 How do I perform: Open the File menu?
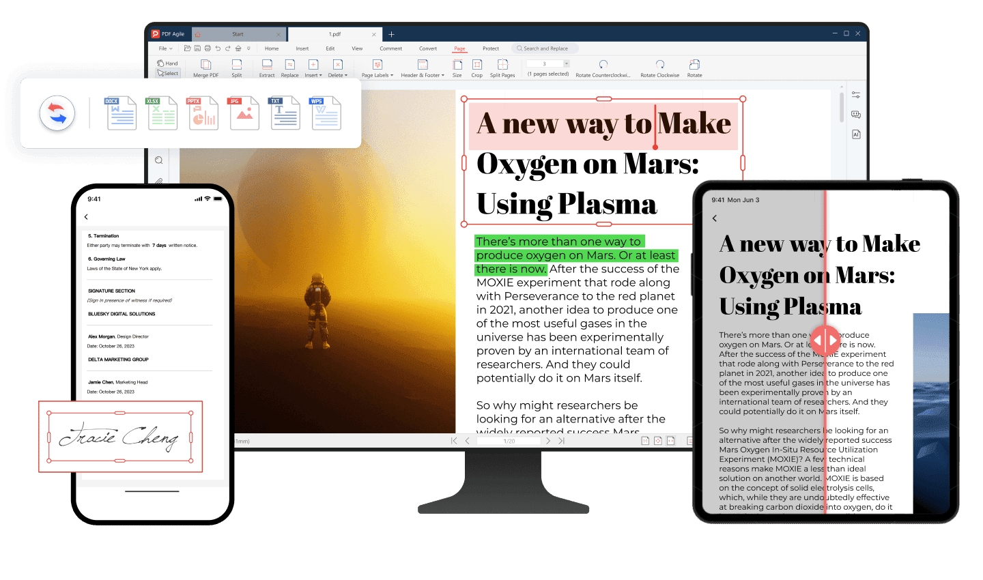click(x=165, y=48)
